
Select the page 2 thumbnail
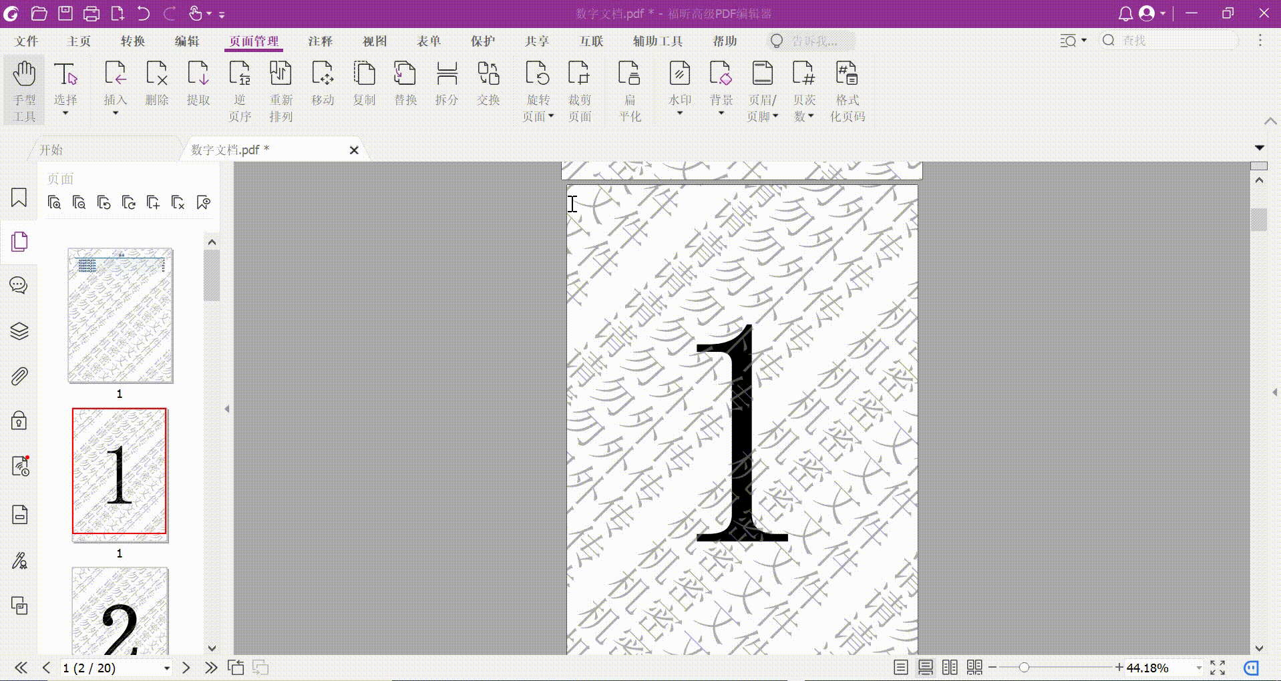(x=120, y=610)
